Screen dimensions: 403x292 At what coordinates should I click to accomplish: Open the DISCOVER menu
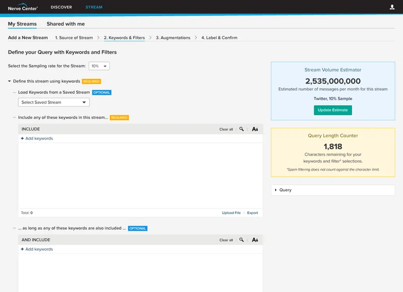[x=61, y=7]
